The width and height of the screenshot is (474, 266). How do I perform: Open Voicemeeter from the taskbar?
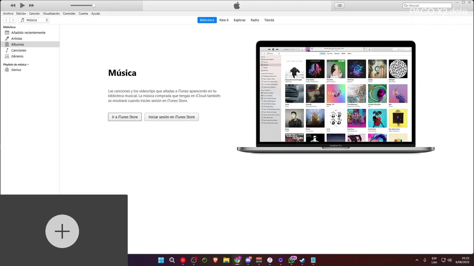(259, 260)
